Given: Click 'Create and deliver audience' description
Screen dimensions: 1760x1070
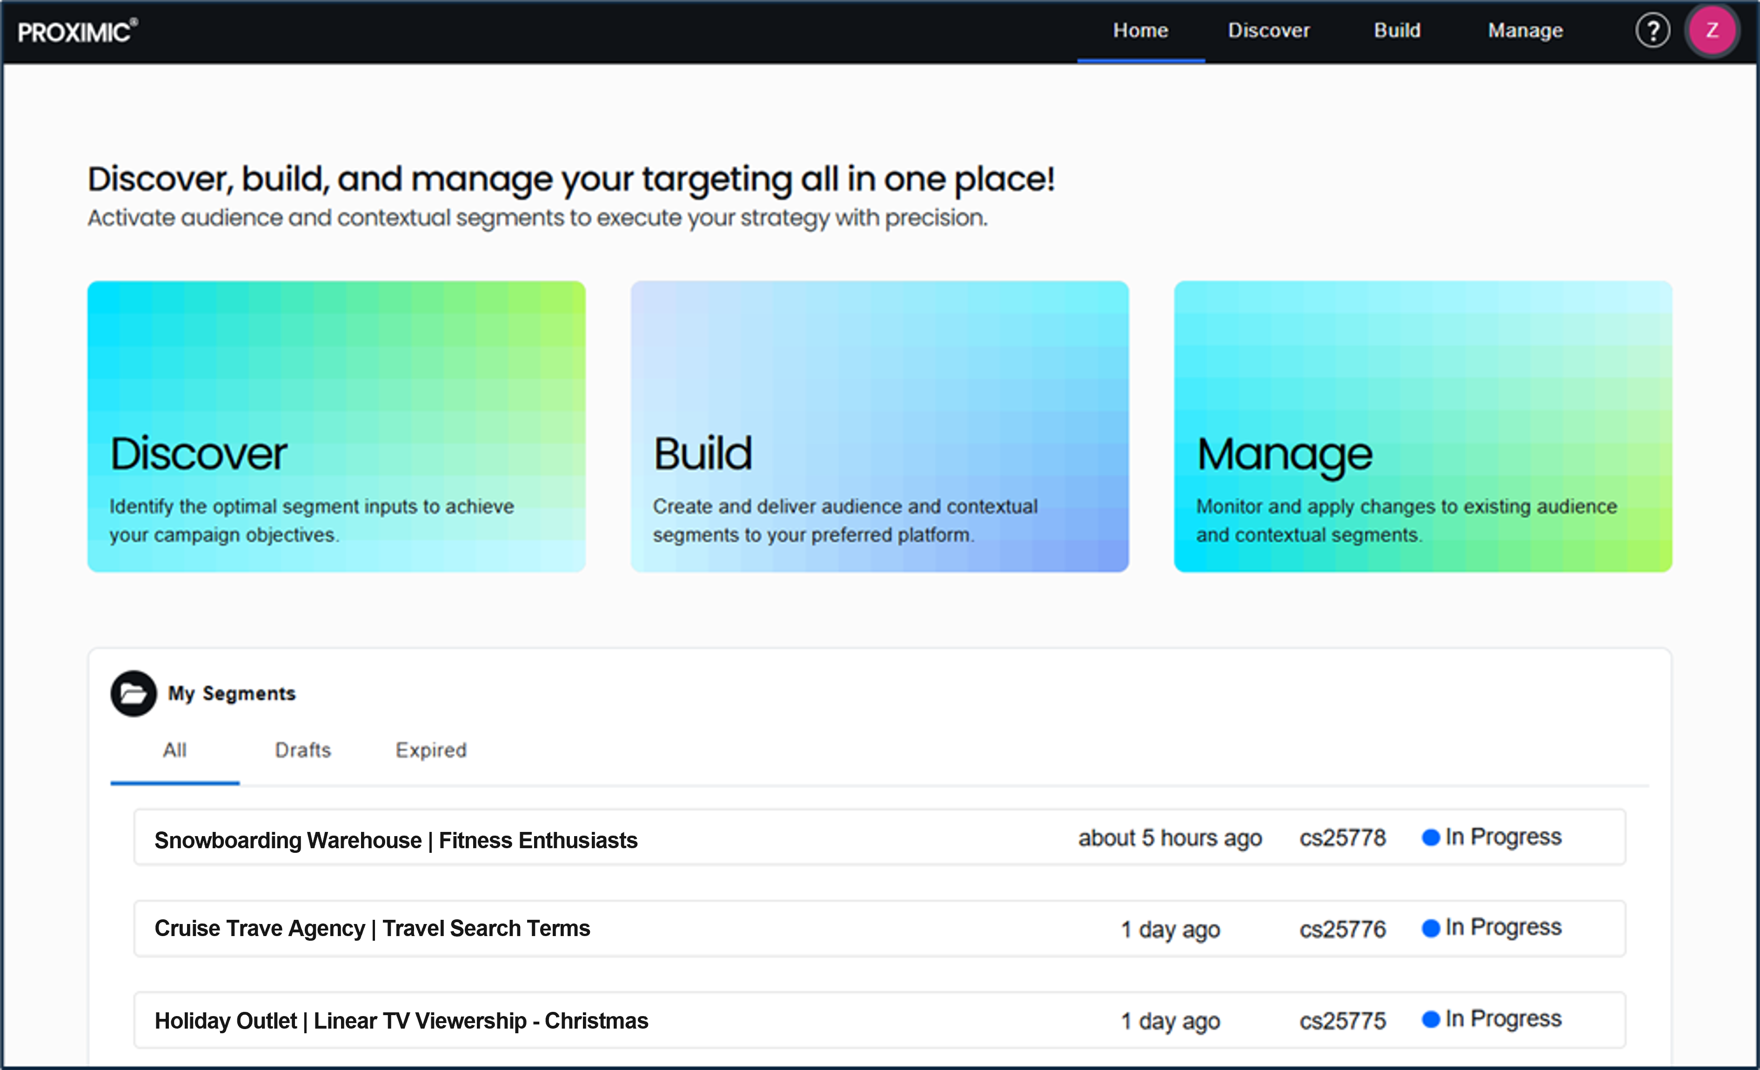Looking at the screenshot, I should (845, 520).
